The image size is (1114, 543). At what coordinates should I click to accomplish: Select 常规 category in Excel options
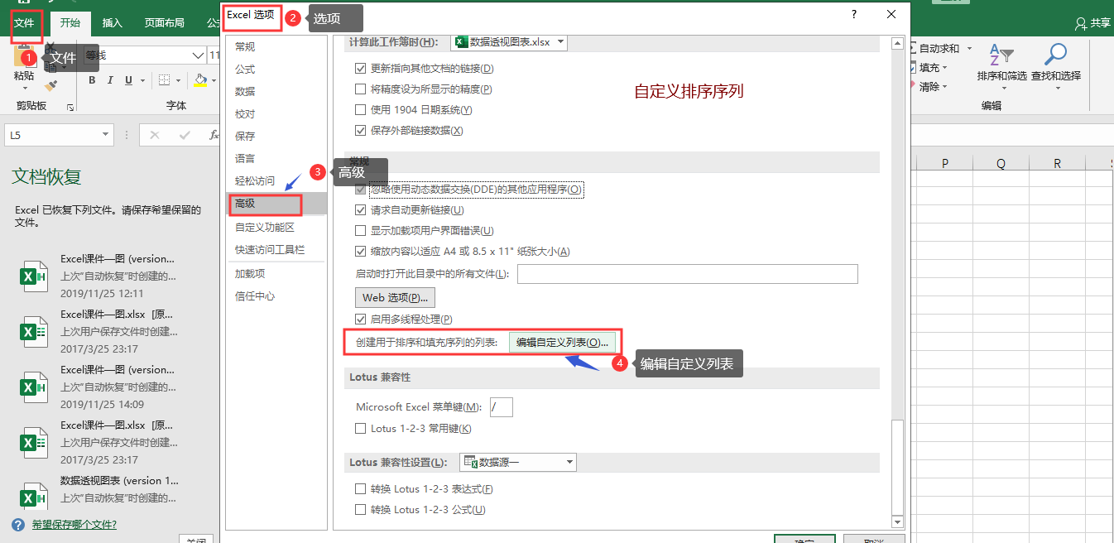coord(276,46)
